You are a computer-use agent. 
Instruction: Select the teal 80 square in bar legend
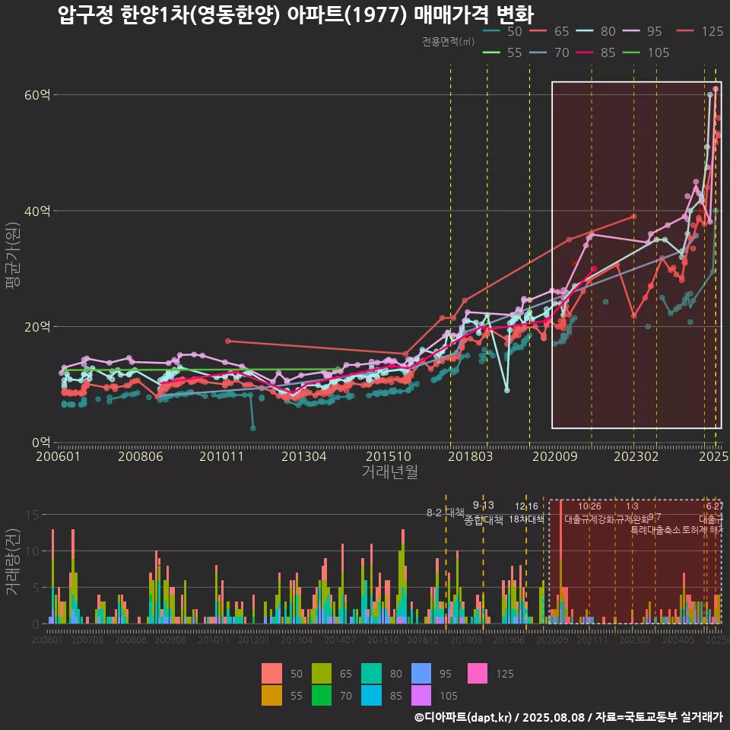(x=371, y=673)
